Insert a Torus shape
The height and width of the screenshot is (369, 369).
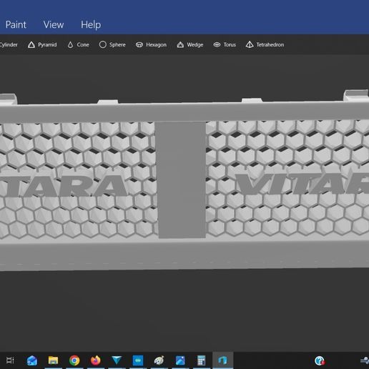pyautogui.click(x=225, y=45)
